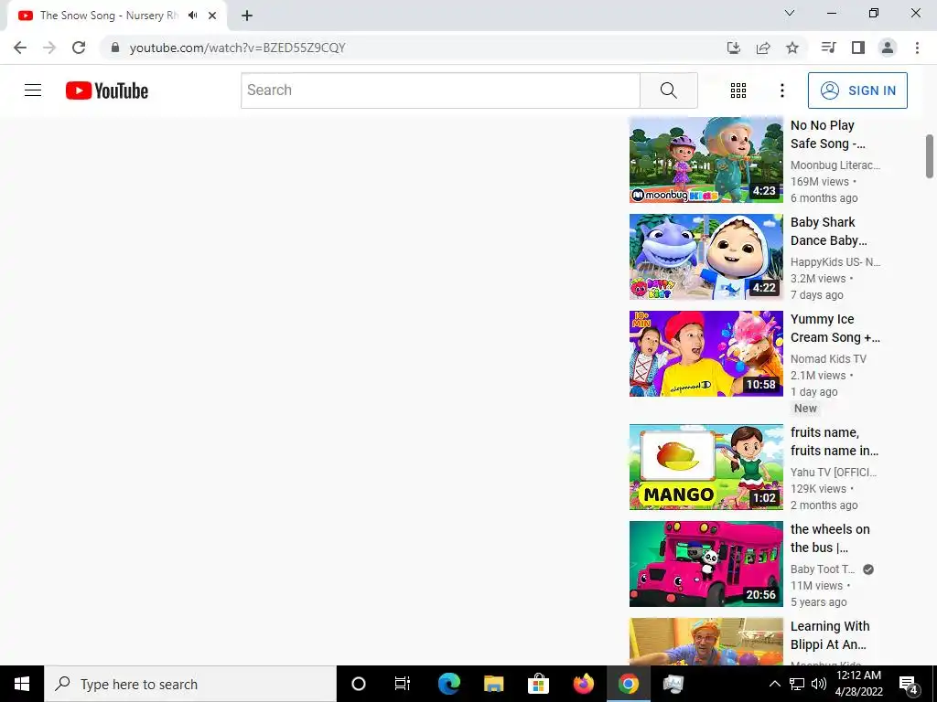Open Yummy Ice Cream Song thumbnail
The image size is (937, 702).
click(x=705, y=354)
